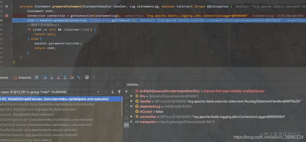Viewport: 306px width, 142px height.
Task: Click 'handler.parameterize(stmt);' code line
Action: (59, 44)
